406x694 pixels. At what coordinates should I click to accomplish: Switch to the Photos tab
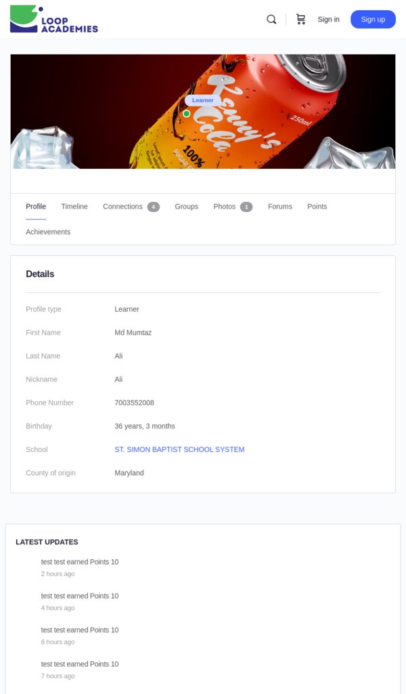[224, 206]
